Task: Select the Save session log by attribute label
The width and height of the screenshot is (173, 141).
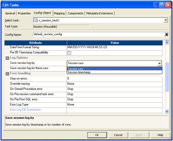Action: point(22,63)
